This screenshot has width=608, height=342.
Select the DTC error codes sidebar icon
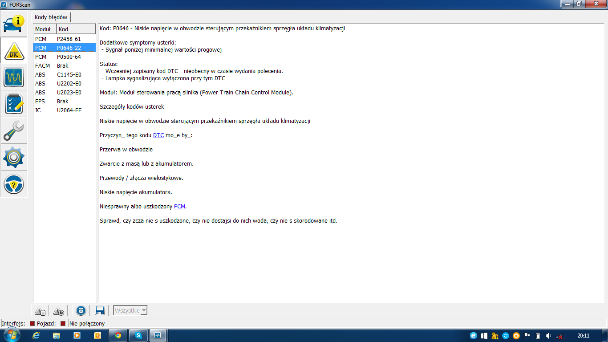pyautogui.click(x=14, y=50)
